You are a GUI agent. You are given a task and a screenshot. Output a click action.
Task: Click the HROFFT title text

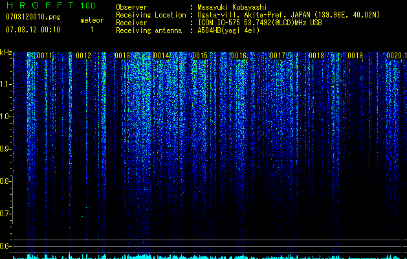click(40, 5)
